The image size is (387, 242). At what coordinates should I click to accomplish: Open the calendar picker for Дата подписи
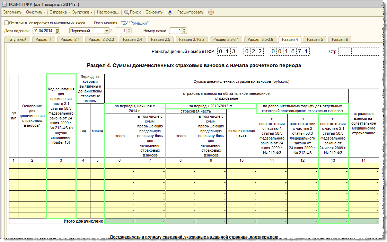pos(58,31)
